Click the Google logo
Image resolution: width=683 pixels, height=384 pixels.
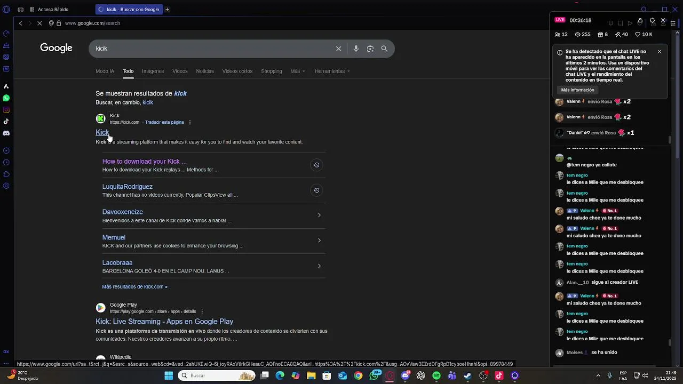click(56, 48)
